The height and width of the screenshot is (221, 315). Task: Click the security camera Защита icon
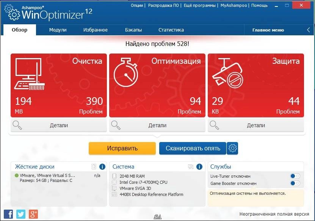(x=228, y=73)
